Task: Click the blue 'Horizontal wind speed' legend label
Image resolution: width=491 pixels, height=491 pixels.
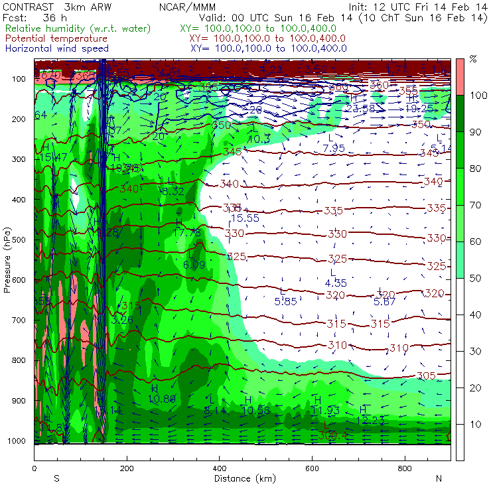Action: [57, 48]
